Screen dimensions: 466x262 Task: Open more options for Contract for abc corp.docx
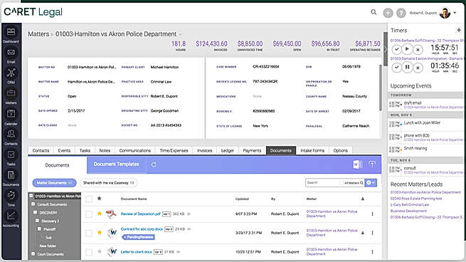coord(372,233)
